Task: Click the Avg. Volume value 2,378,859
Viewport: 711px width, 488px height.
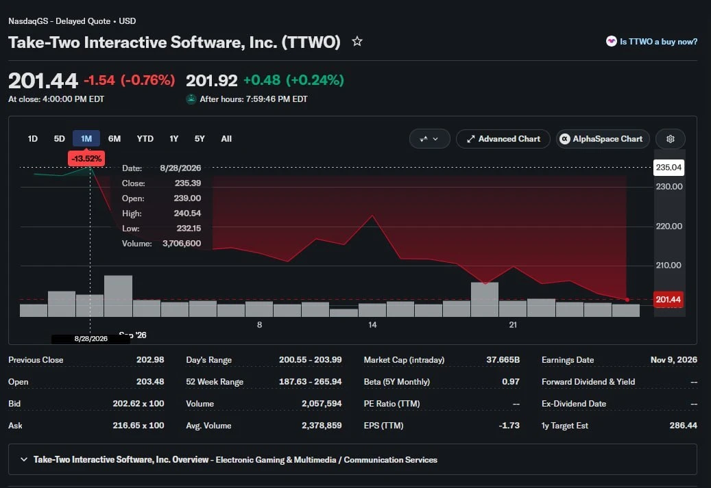Action: coord(322,426)
